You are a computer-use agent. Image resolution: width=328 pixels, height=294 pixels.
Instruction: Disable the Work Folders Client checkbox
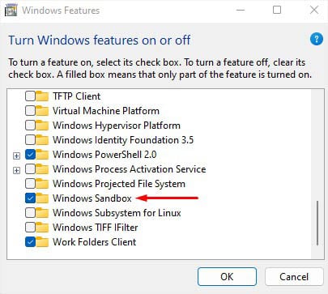point(30,242)
